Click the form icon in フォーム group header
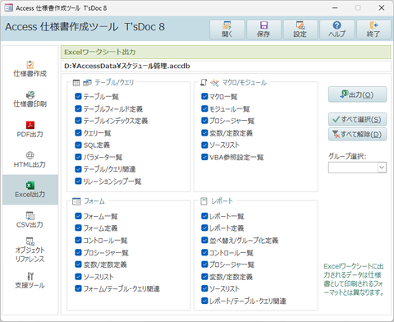394x322 pixels. (x=76, y=201)
